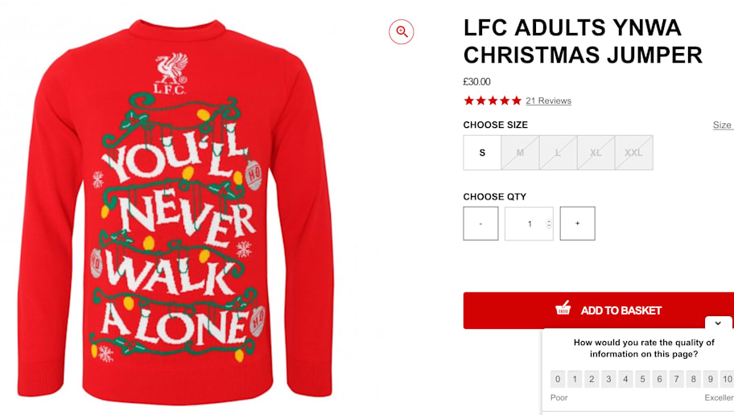
Task: Rate page quality as 0
Action: [x=558, y=379]
